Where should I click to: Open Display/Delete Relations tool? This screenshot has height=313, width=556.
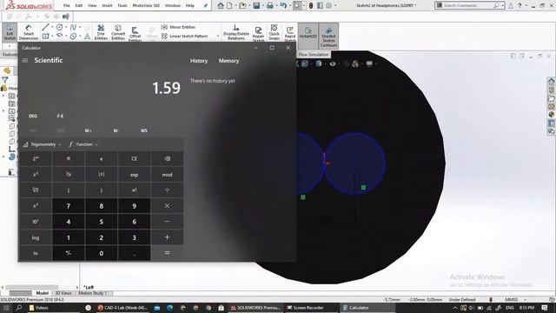[x=235, y=32]
